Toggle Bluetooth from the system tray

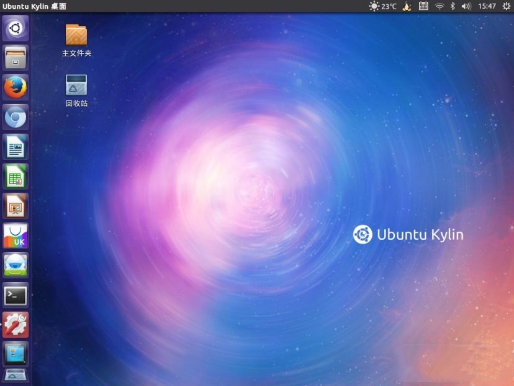(x=453, y=6)
